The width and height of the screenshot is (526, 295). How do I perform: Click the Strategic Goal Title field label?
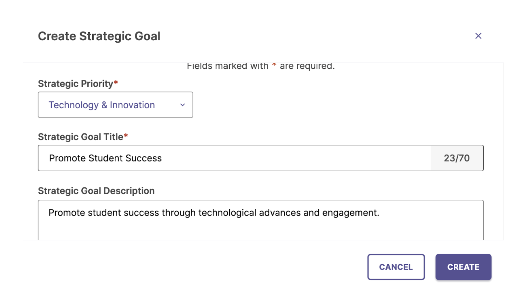(80, 137)
